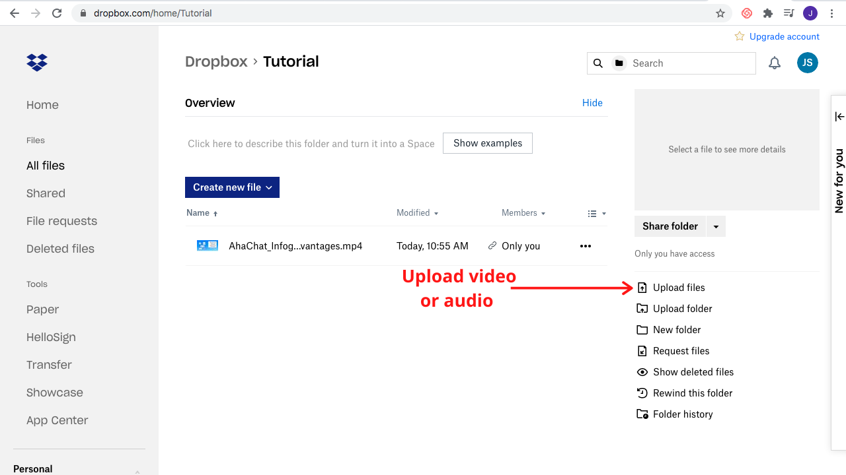Click the Upload folder label
846x475 pixels.
(683, 309)
